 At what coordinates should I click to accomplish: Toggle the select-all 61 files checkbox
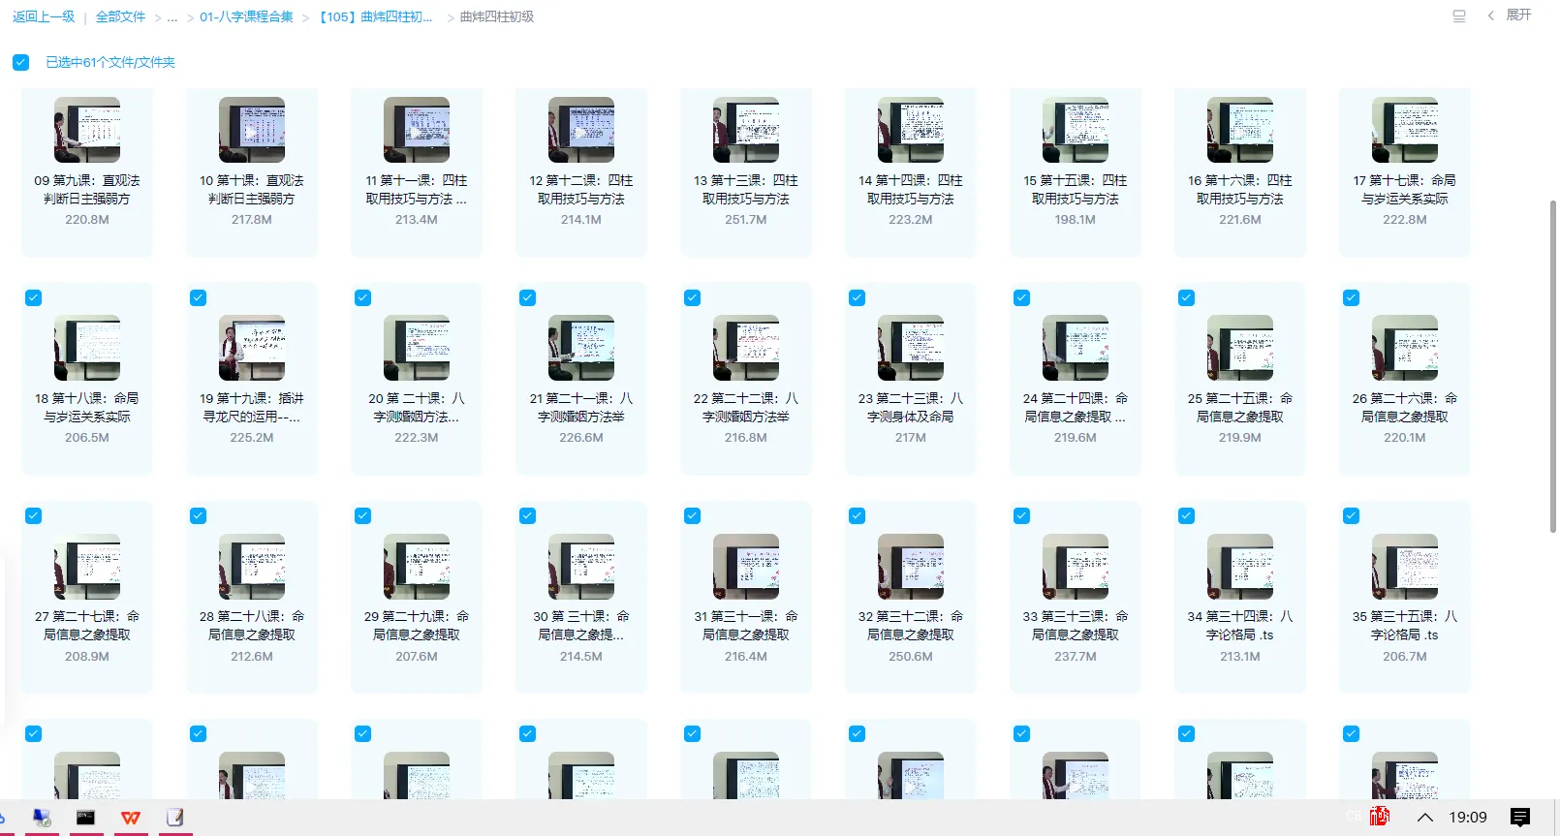tap(20, 62)
